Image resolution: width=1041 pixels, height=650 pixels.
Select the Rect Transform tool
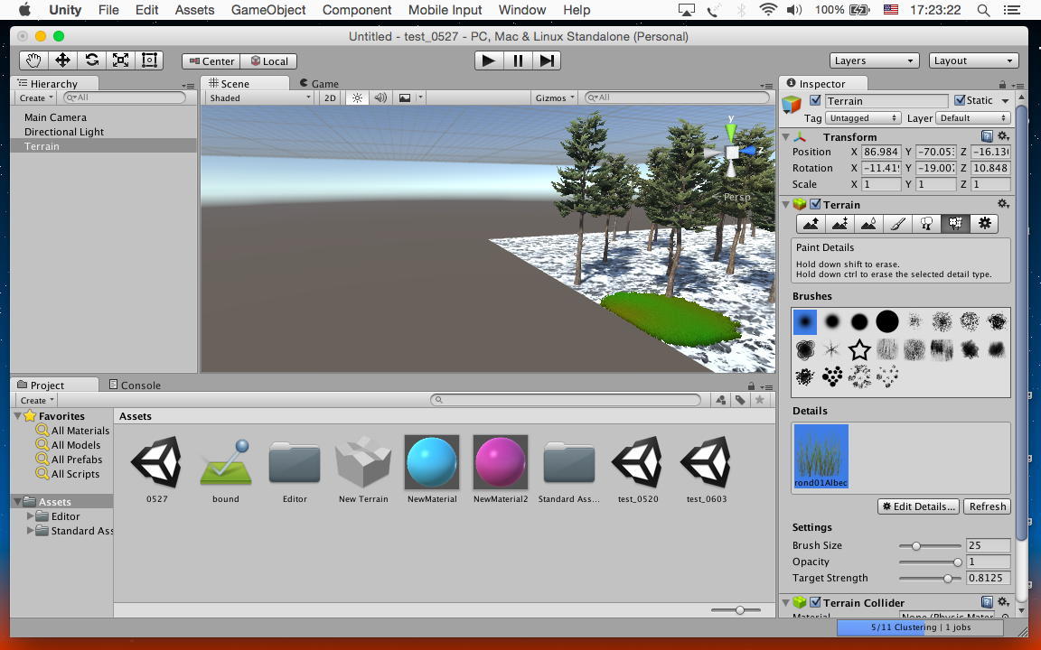pos(149,60)
